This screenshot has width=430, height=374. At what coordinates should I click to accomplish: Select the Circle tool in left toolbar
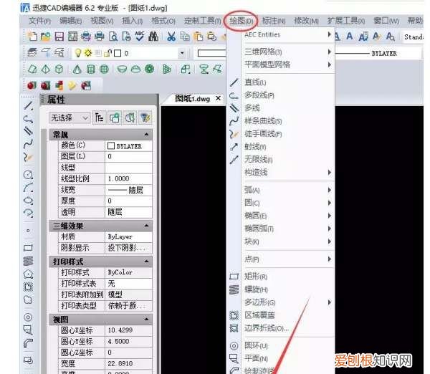[28, 175]
